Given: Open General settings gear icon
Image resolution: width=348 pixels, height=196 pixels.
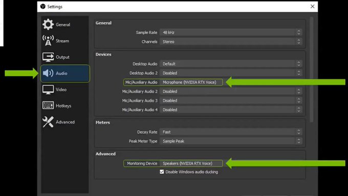Looking at the screenshot, I should point(48,25).
